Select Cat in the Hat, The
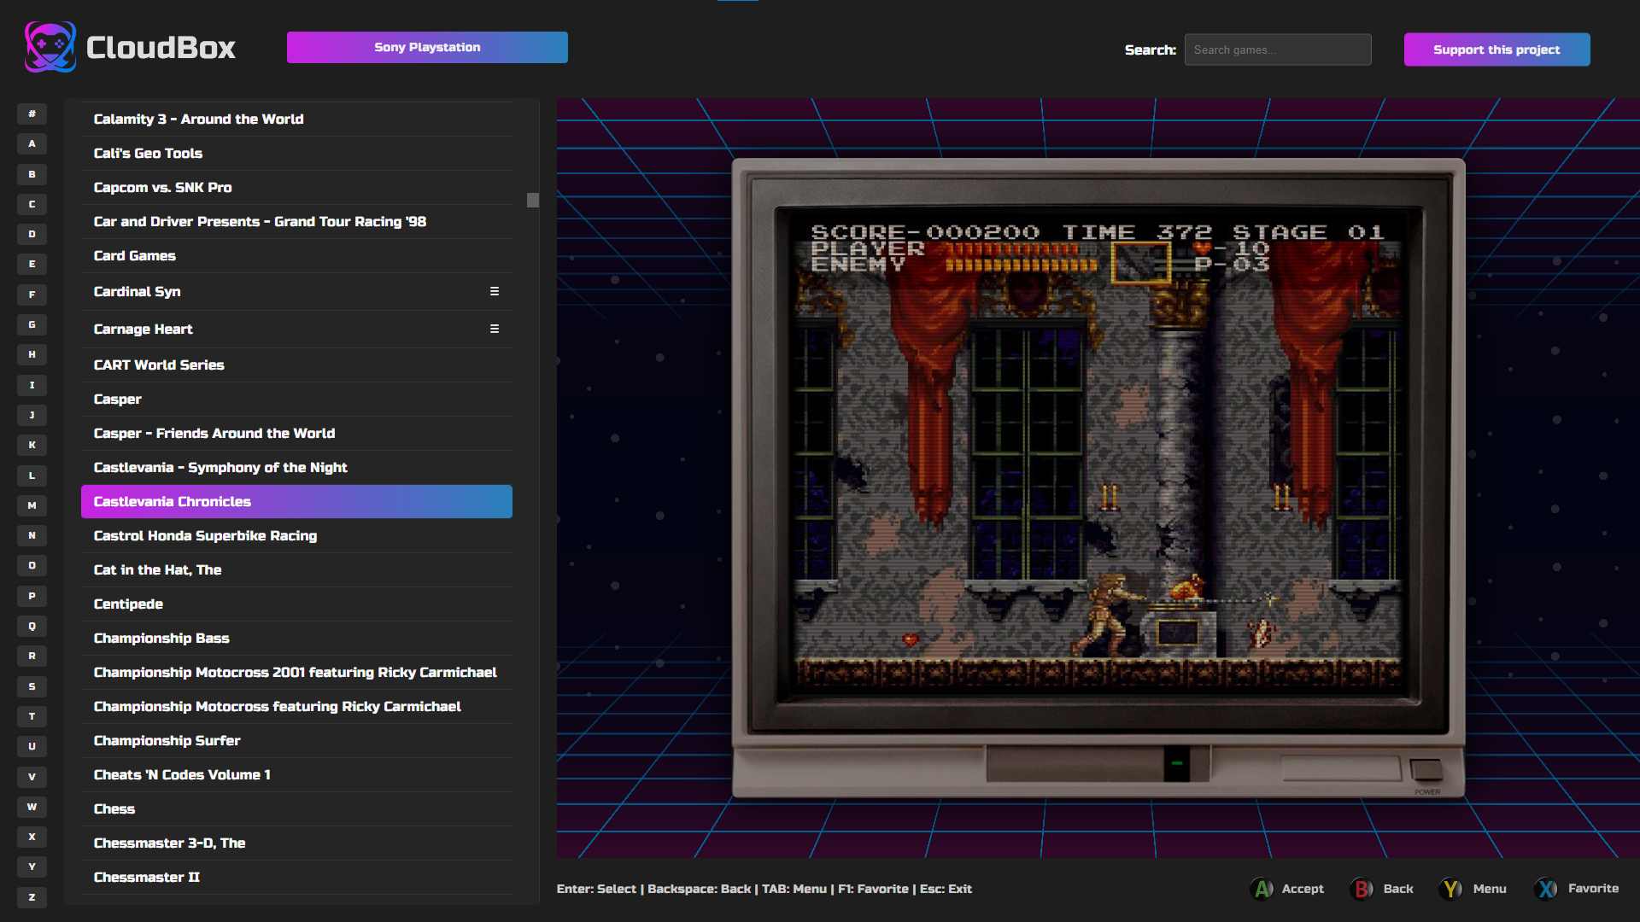The width and height of the screenshot is (1640, 922). tap(296, 569)
